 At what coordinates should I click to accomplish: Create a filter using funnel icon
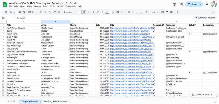(x=167, y=12)
